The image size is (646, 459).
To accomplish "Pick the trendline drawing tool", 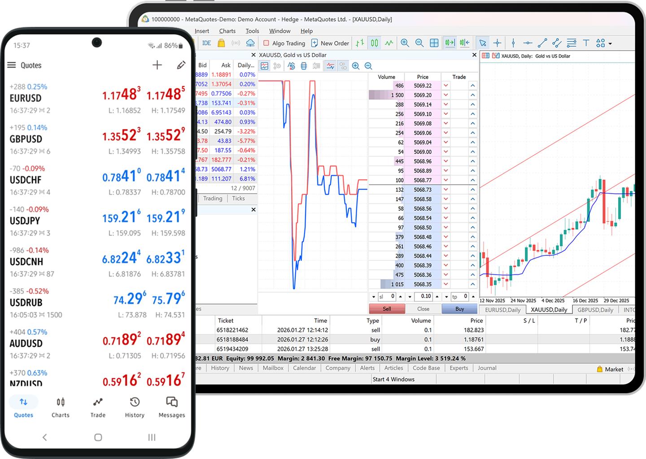I will click(542, 43).
